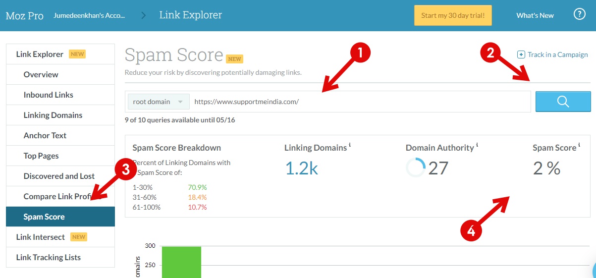
Task: Click the breadcrumb chevron before Link Explorer
Action: [x=144, y=15]
